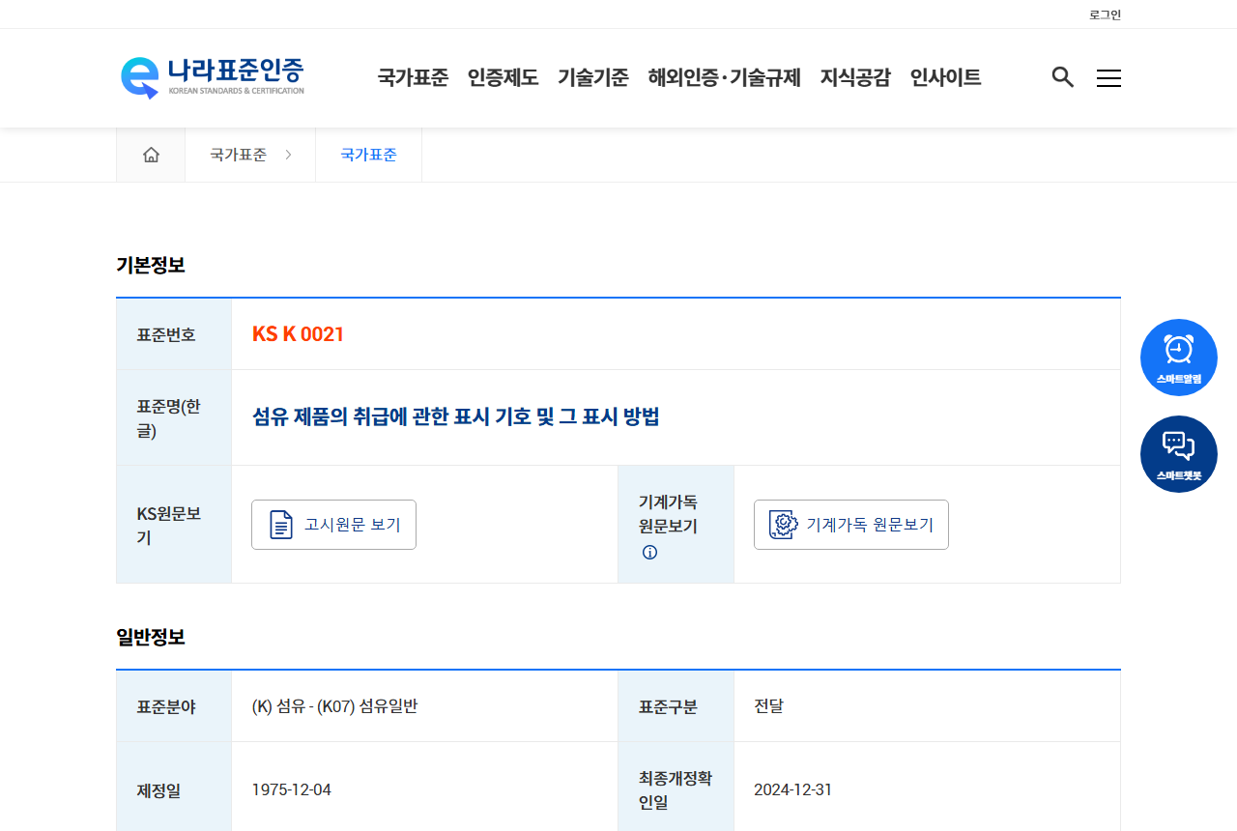Click the 기계가독 원문보기 button
Viewport: 1237px width, 831px height.
pos(851,525)
